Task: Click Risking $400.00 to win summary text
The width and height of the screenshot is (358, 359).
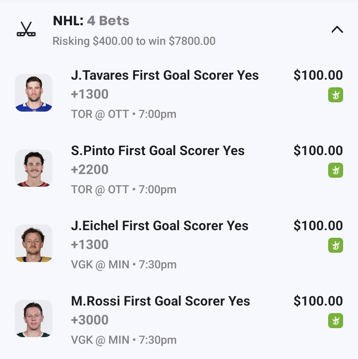Action: pyautogui.click(x=134, y=41)
